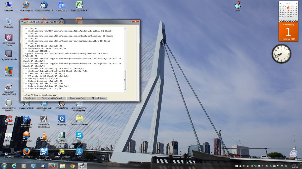Go to next month in calendar gadget
The width and height of the screenshot is (302, 169).
[297, 3]
